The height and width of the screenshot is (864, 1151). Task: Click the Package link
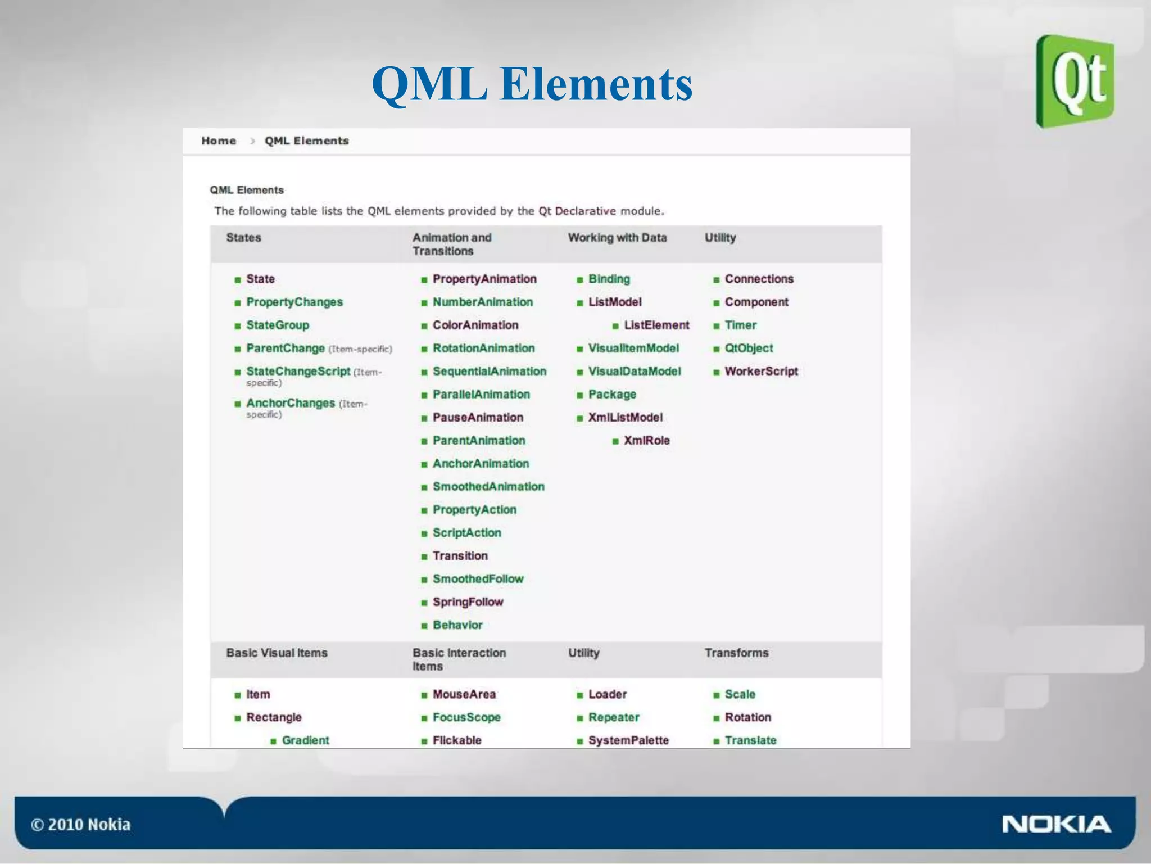(x=612, y=394)
